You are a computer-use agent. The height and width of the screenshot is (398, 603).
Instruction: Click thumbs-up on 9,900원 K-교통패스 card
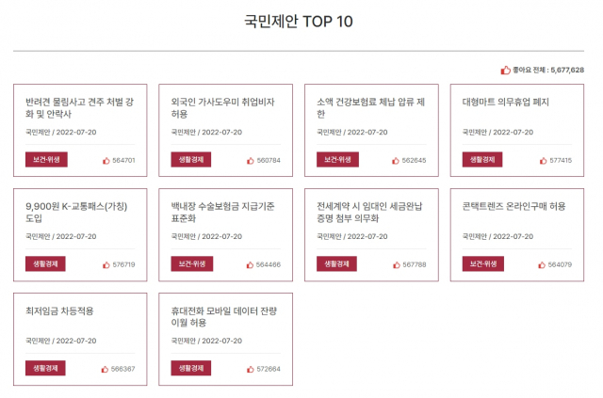coord(106,264)
